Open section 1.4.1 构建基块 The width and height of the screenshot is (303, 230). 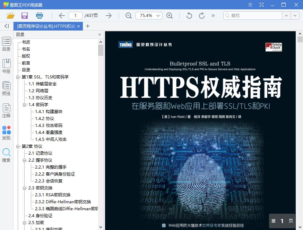pos(49,112)
